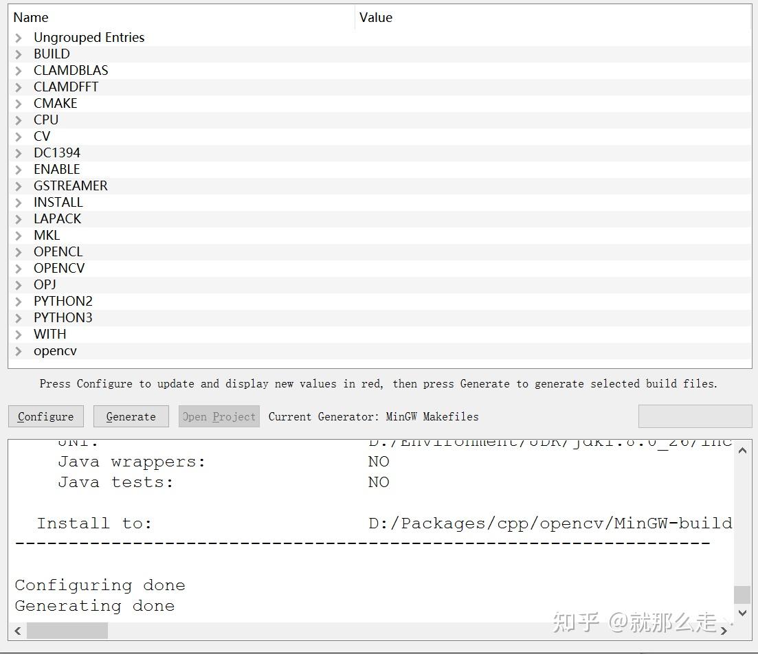Expand the BUILD group
758x654 pixels.
[19, 54]
